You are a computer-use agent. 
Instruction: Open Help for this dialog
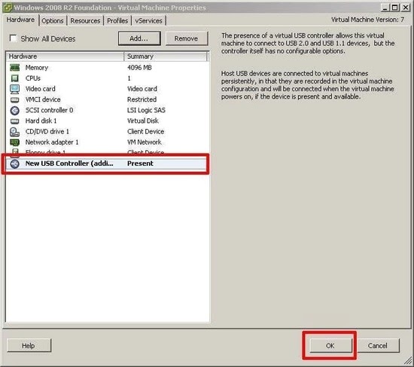29,346
